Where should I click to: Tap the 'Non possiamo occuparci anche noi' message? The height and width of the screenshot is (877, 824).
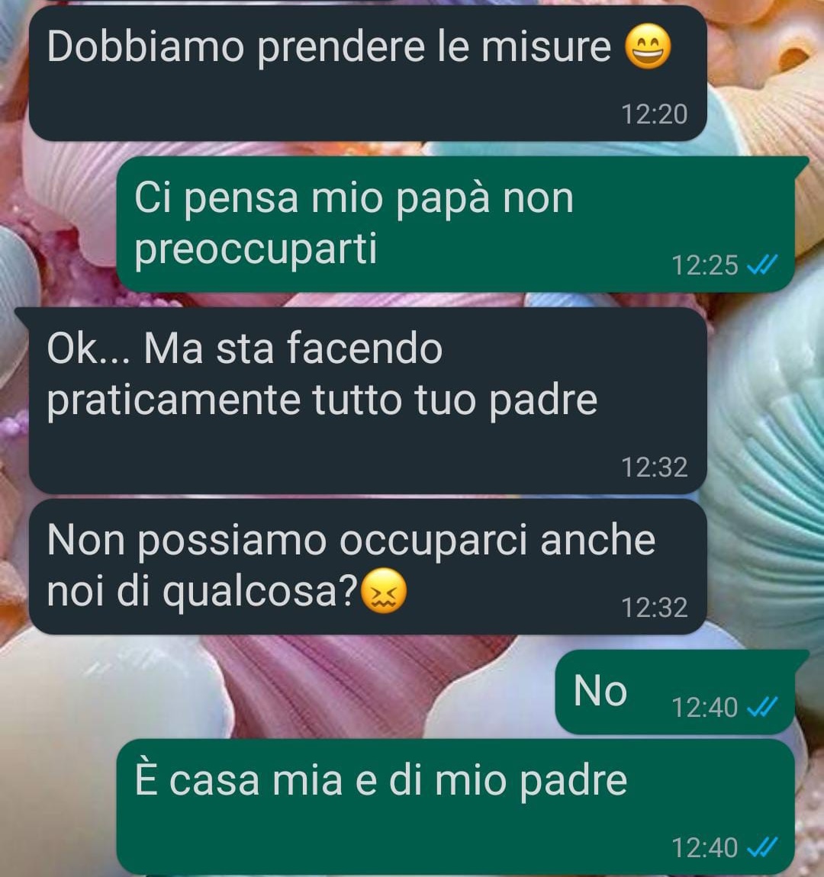point(368,567)
